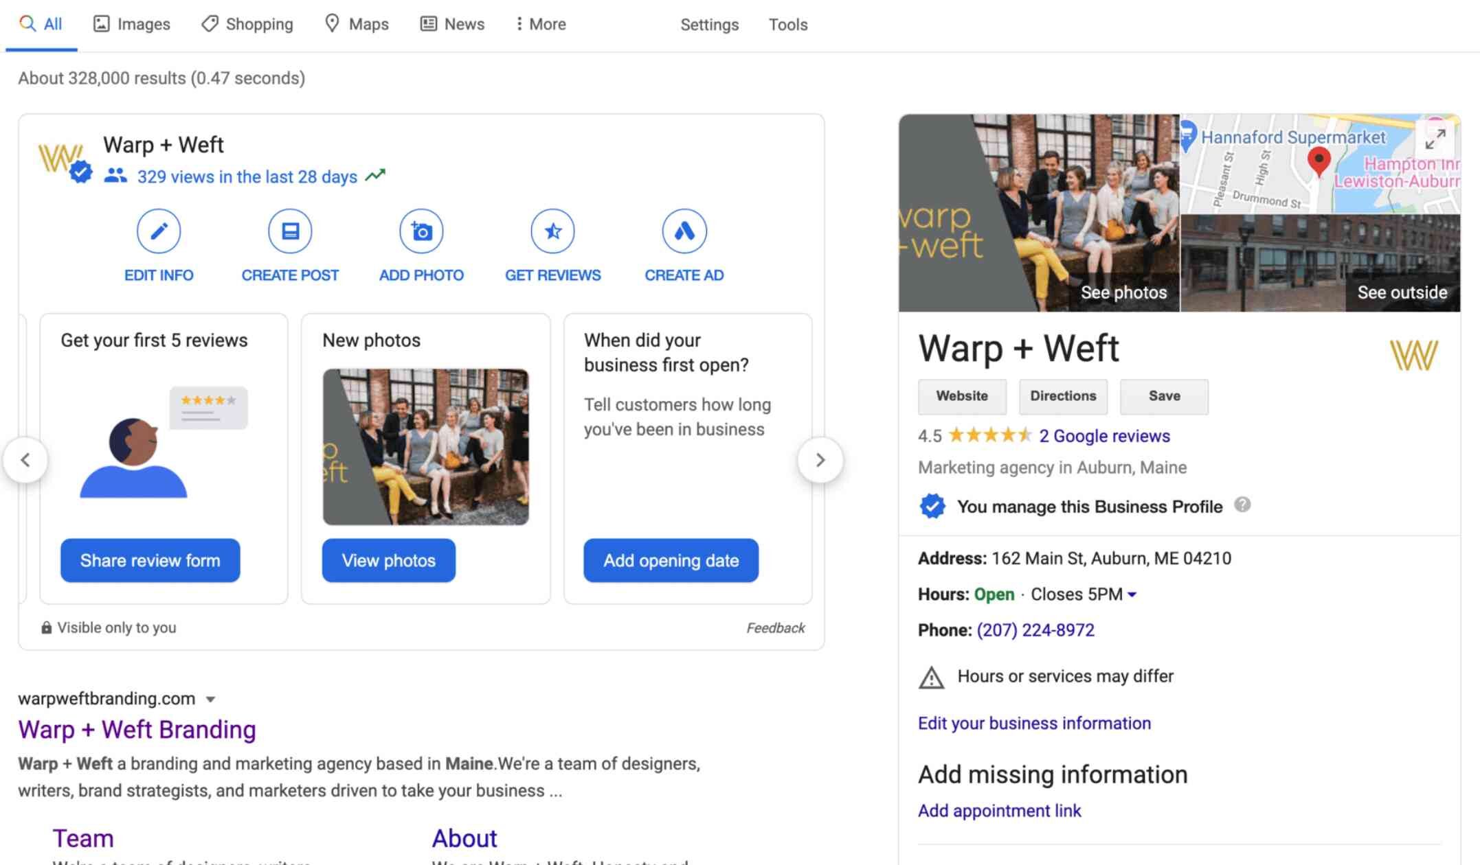Click the Get Reviews star icon
This screenshot has height=865, width=1480.
click(552, 231)
